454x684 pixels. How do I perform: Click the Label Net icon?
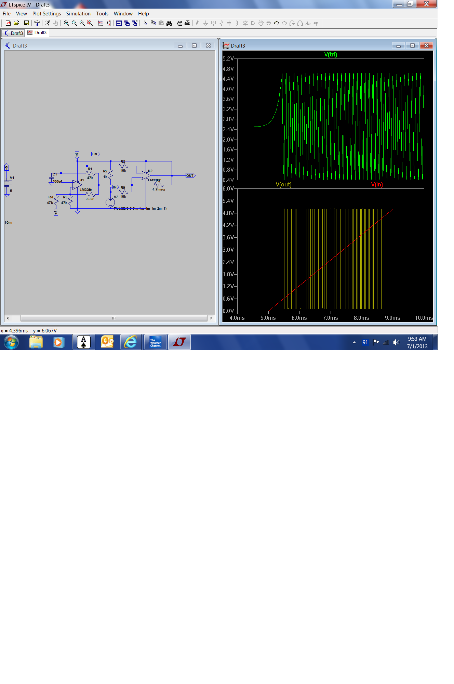(214, 23)
